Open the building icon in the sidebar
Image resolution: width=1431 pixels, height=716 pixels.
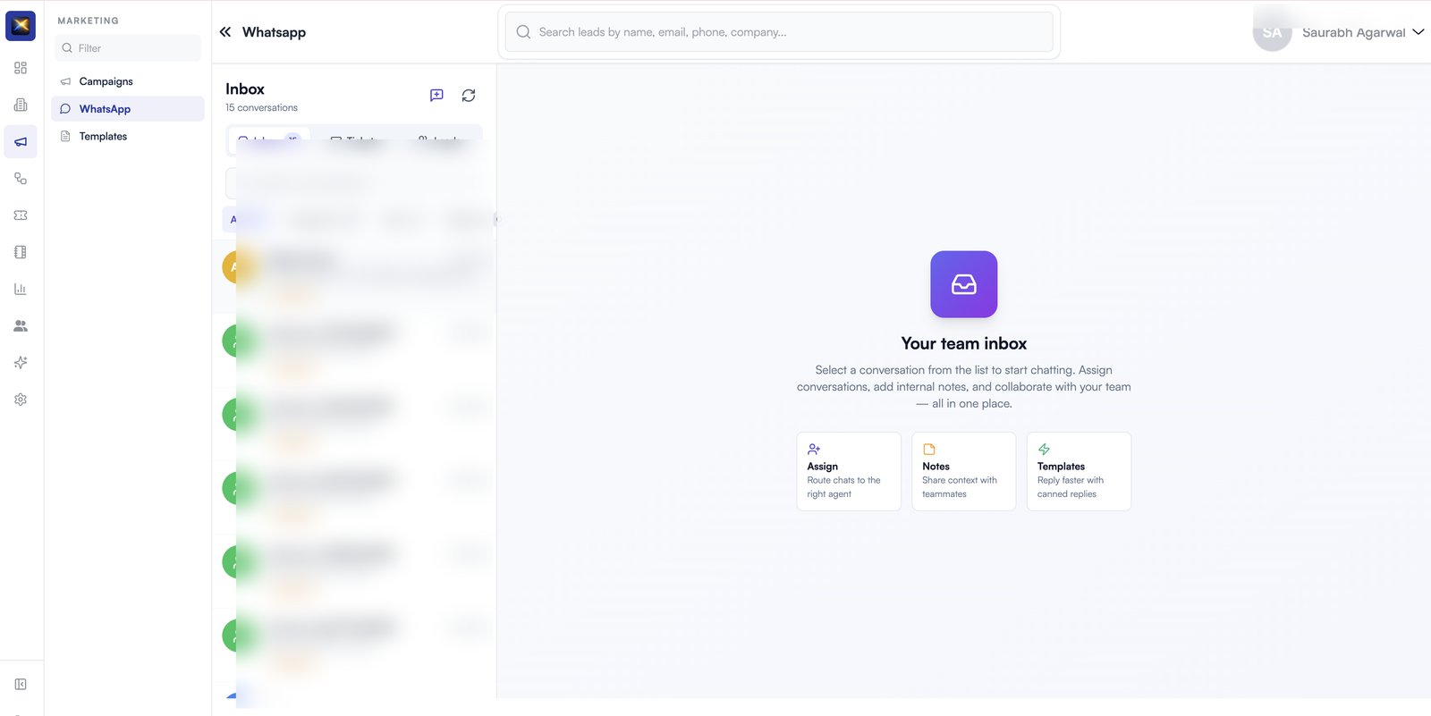21,105
